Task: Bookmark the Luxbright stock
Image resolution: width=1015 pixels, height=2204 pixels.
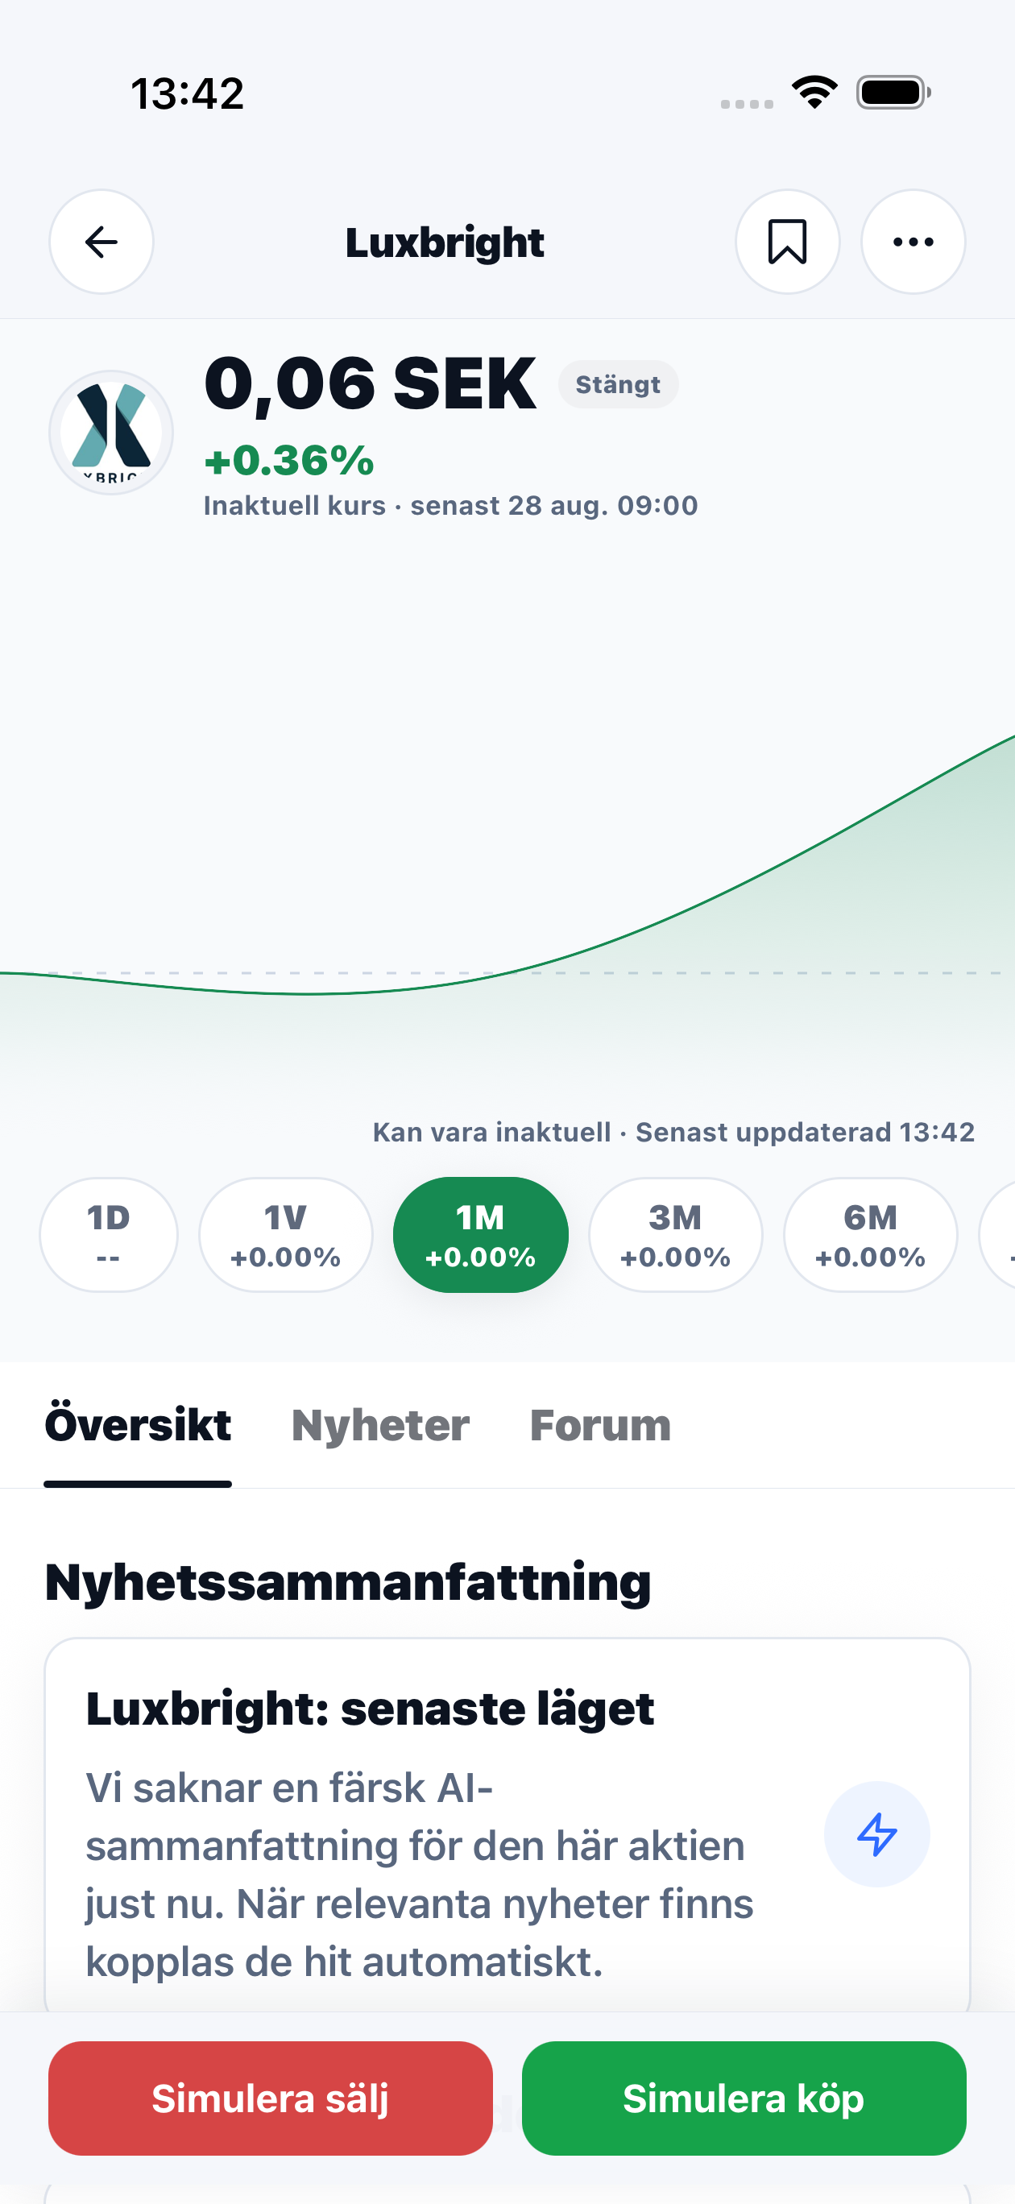Action: pos(787,242)
